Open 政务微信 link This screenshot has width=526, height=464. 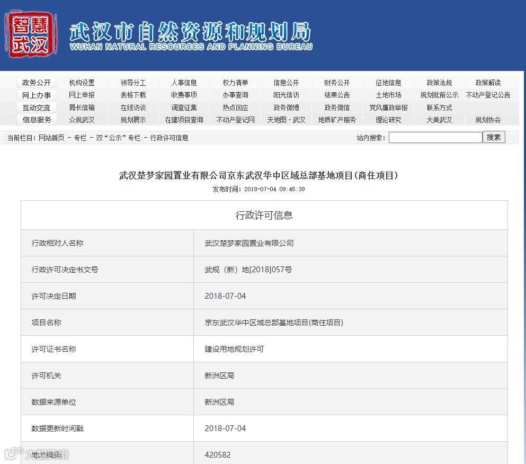[337, 108]
